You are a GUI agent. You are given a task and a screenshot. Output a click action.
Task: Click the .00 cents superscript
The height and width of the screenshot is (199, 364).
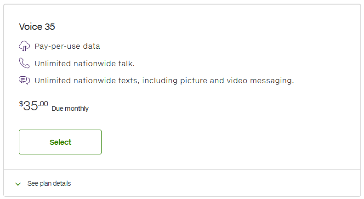[43, 103]
